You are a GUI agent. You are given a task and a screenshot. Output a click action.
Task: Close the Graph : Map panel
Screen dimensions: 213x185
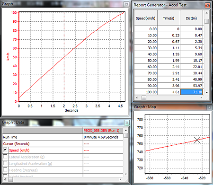pos(209,107)
